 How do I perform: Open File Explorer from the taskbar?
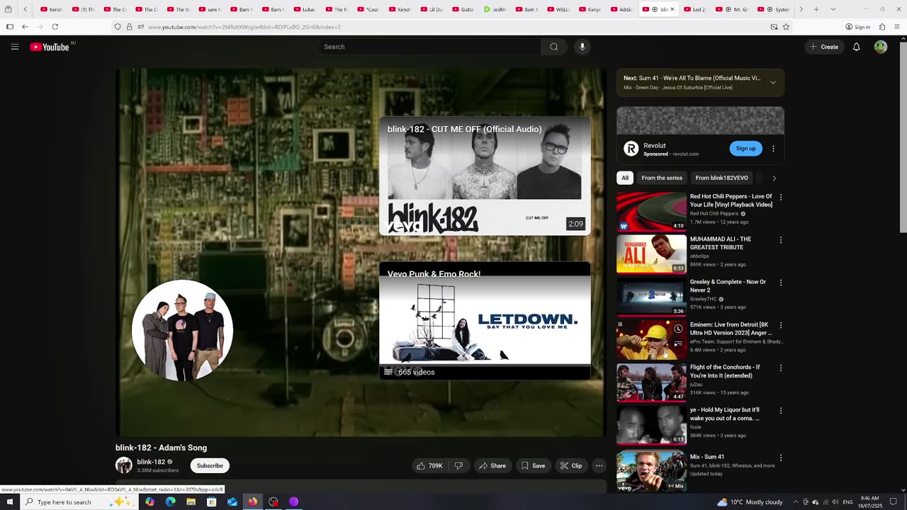pos(191,501)
